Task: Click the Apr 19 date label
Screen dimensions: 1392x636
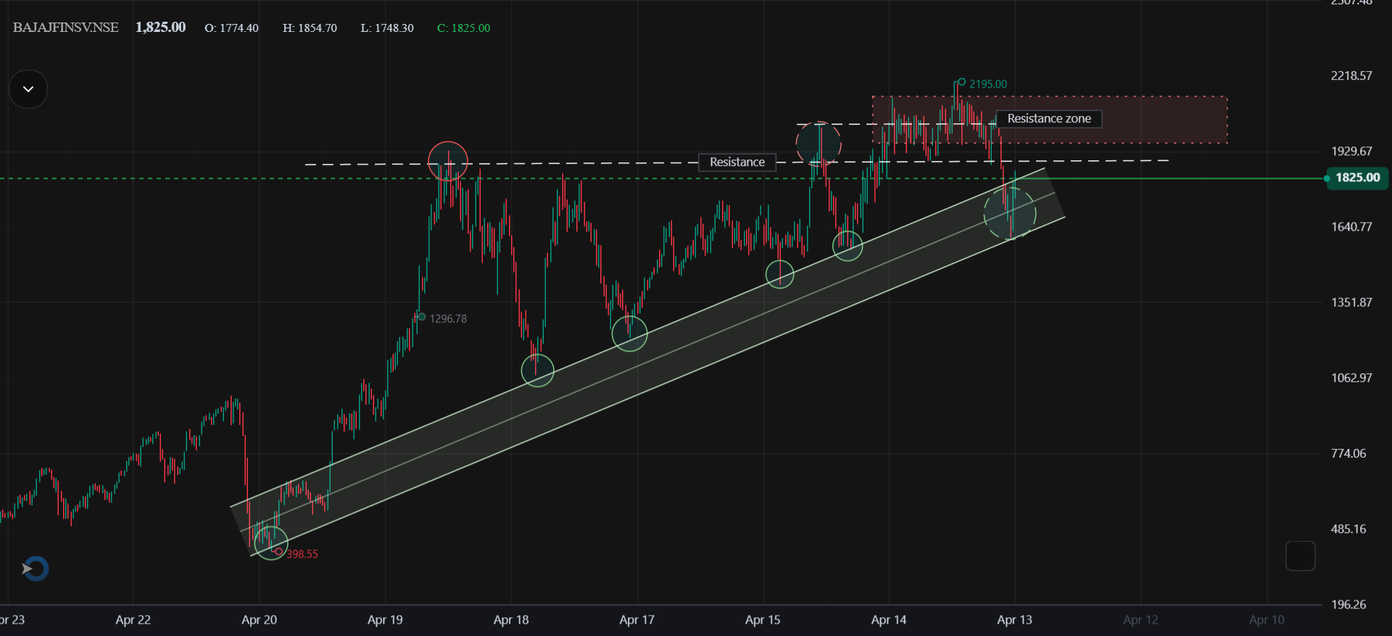Action: pyautogui.click(x=385, y=620)
